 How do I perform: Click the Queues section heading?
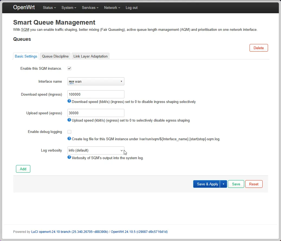[x=22, y=39]
